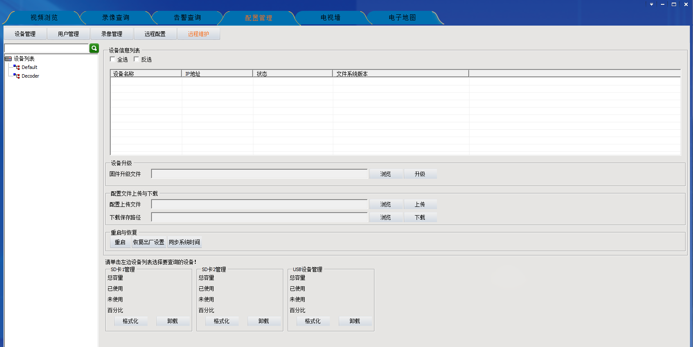The width and height of the screenshot is (693, 347).
Task: Click the IP地址 column header
Action: click(x=217, y=74)
